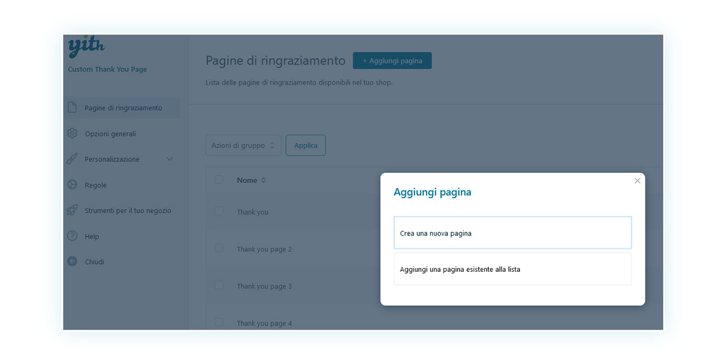Click the Chiudi back arrow icon
The width and height of the screenshot is (727, 364).
(72, 261)
